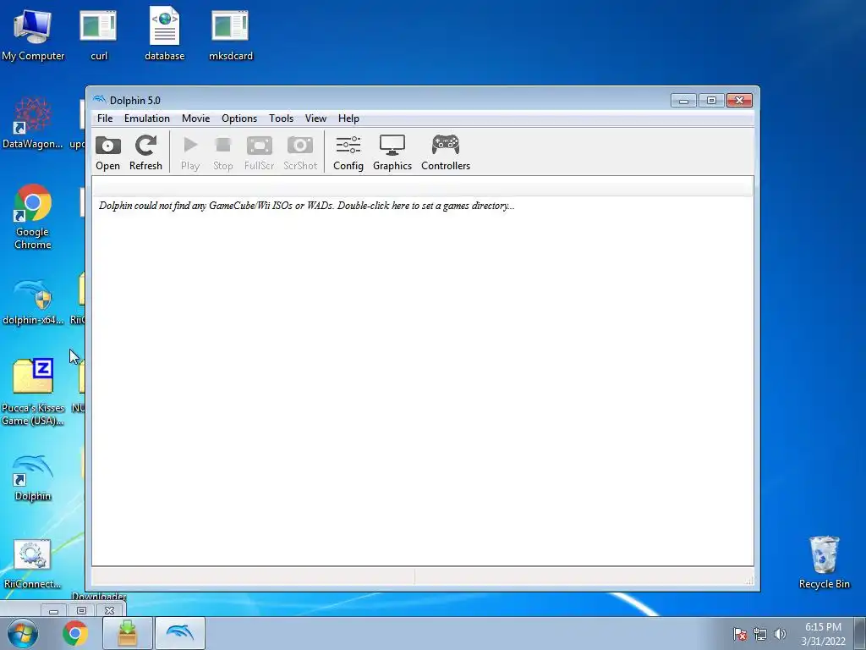Click the Play toolbar icon

[190, 152]
